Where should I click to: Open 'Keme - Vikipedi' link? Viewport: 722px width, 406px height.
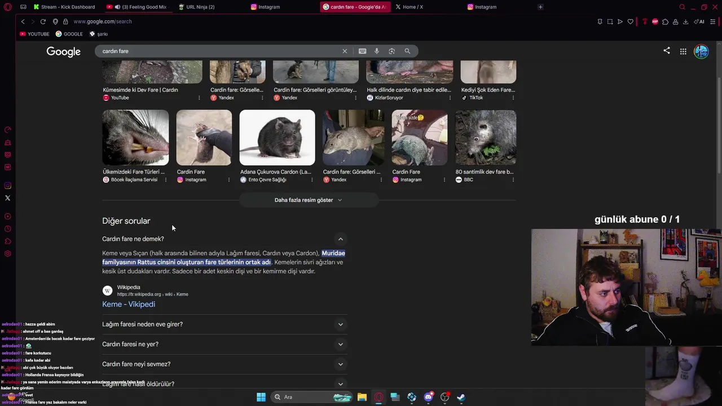click(129, 304)
